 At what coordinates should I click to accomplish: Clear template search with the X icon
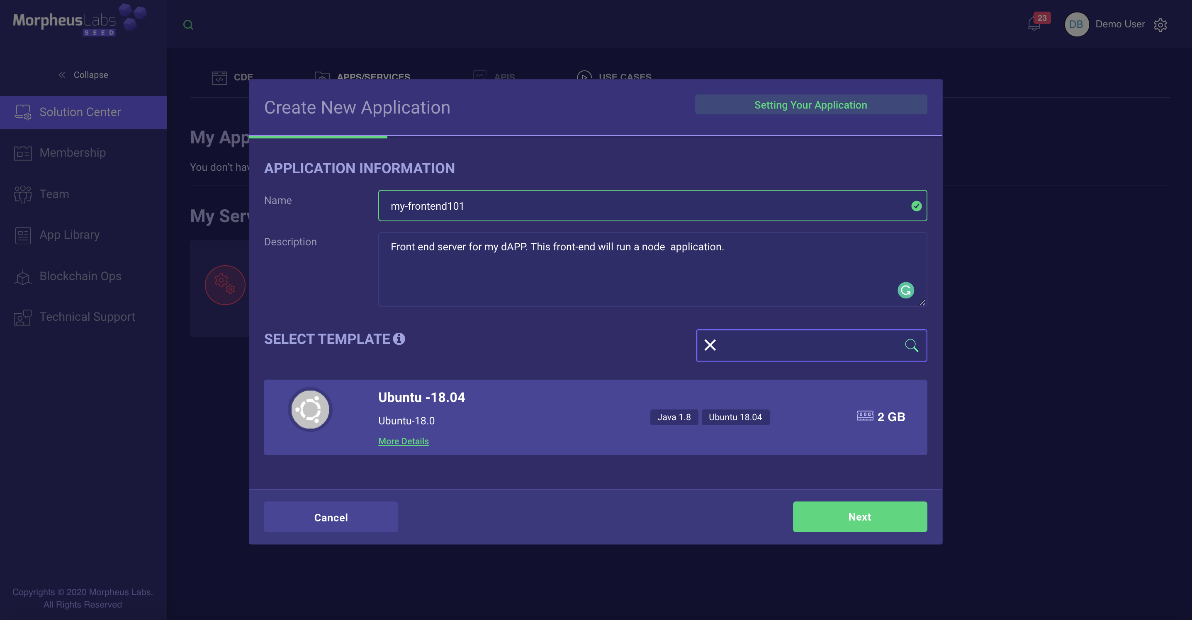point(710,345)
